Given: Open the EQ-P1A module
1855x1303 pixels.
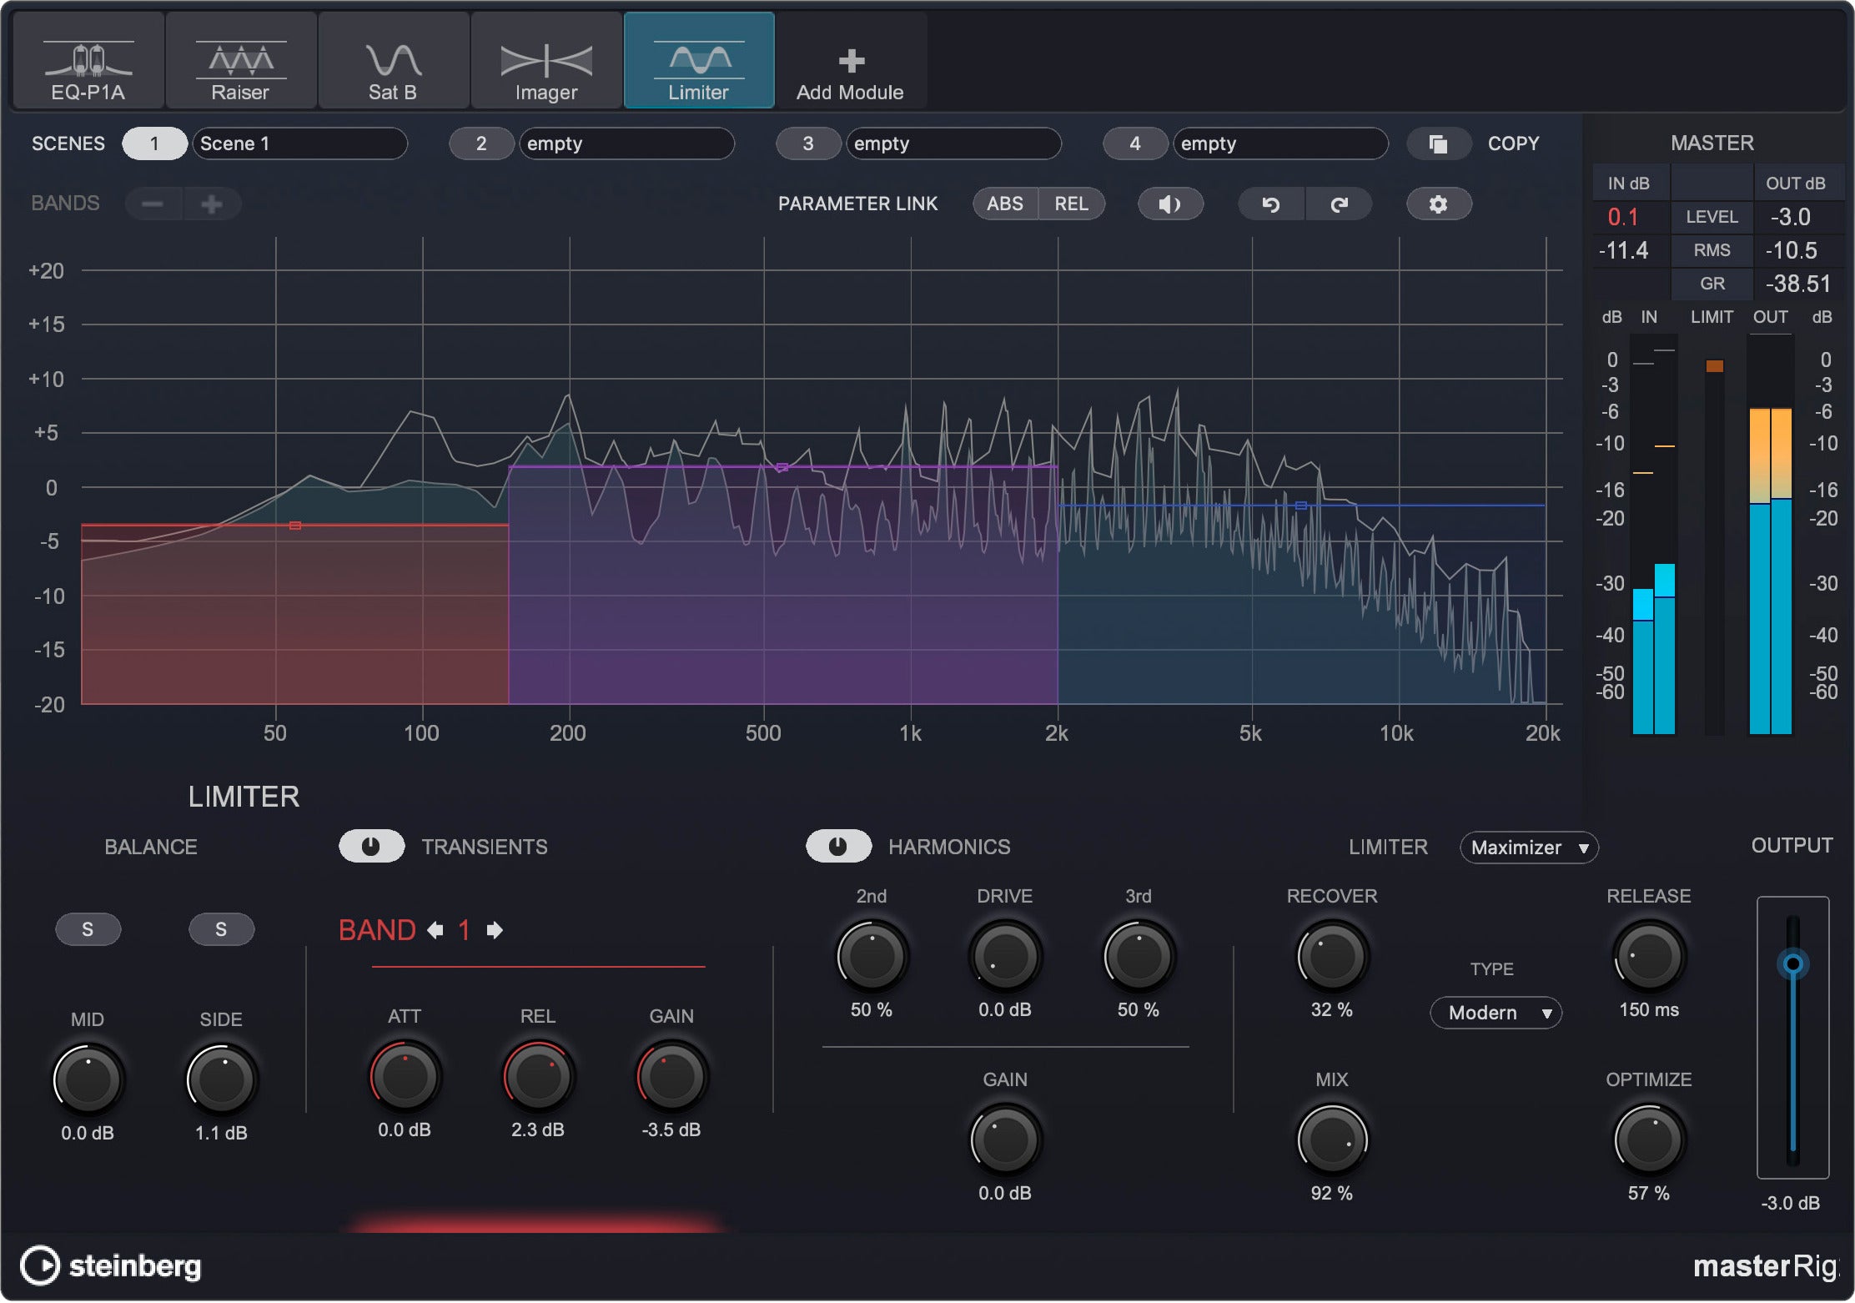Looking at the screenshot, I should pos(89,60).
